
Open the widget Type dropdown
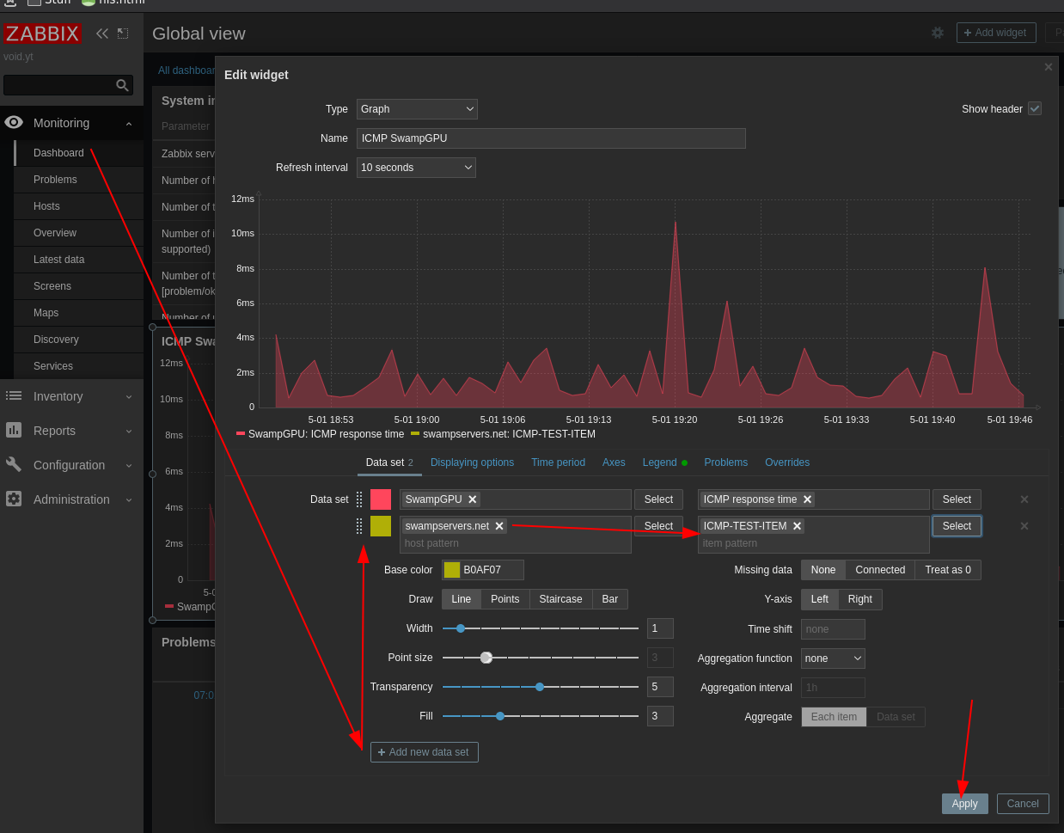click(417, 109)
